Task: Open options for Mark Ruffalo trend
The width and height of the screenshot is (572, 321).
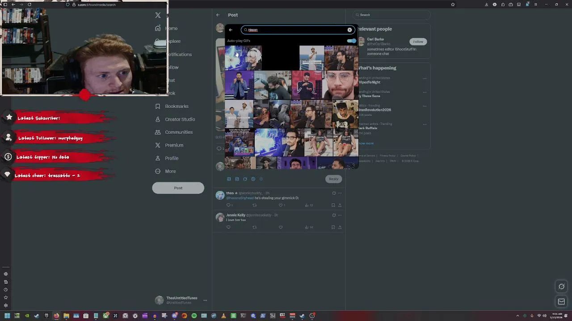Action: click(425, 124)
